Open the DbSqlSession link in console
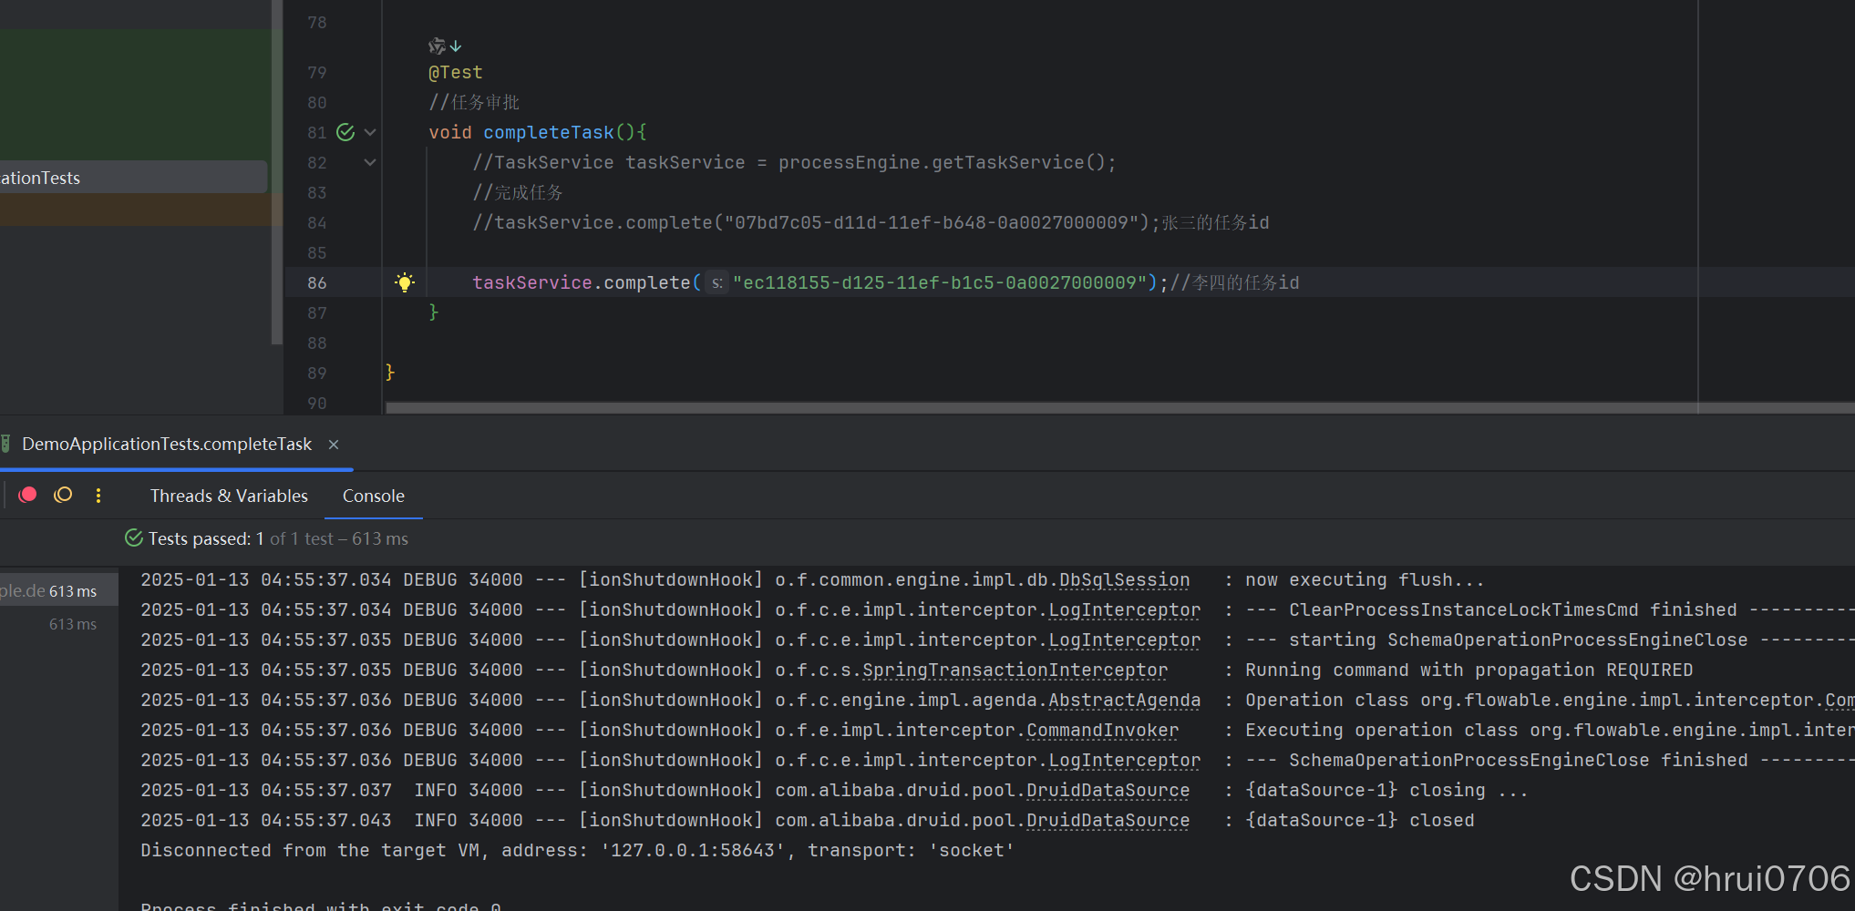 click(x=1124, y=579)
